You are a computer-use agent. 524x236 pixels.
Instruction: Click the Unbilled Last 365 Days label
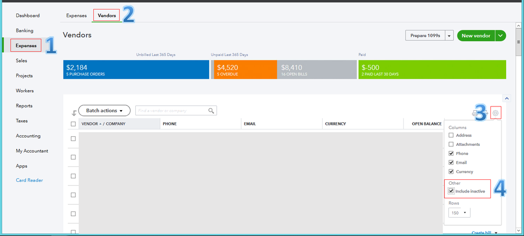[156, 55]
